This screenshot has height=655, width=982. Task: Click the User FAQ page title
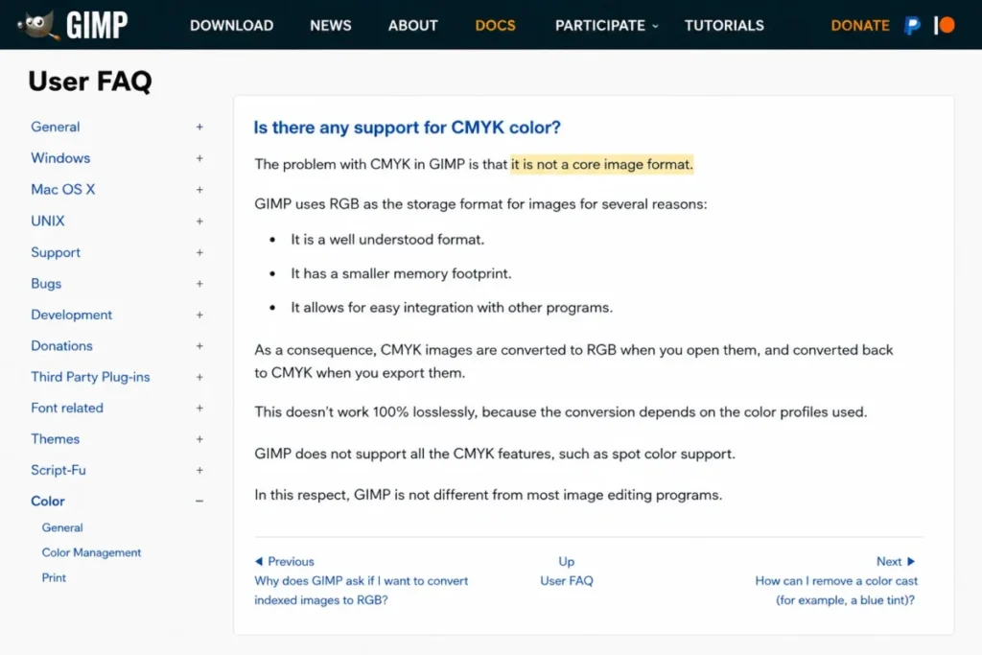pos(90,82)
